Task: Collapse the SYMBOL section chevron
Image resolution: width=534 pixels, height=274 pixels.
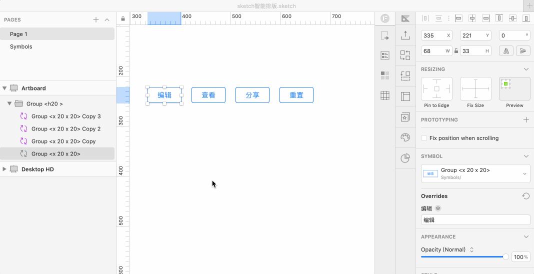Action: coord(526,156)
